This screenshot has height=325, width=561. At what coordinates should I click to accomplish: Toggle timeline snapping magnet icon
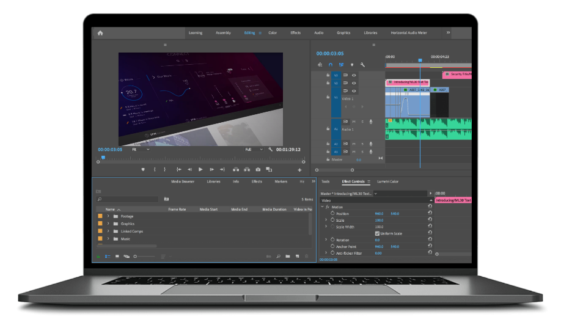tap(331, 64)
